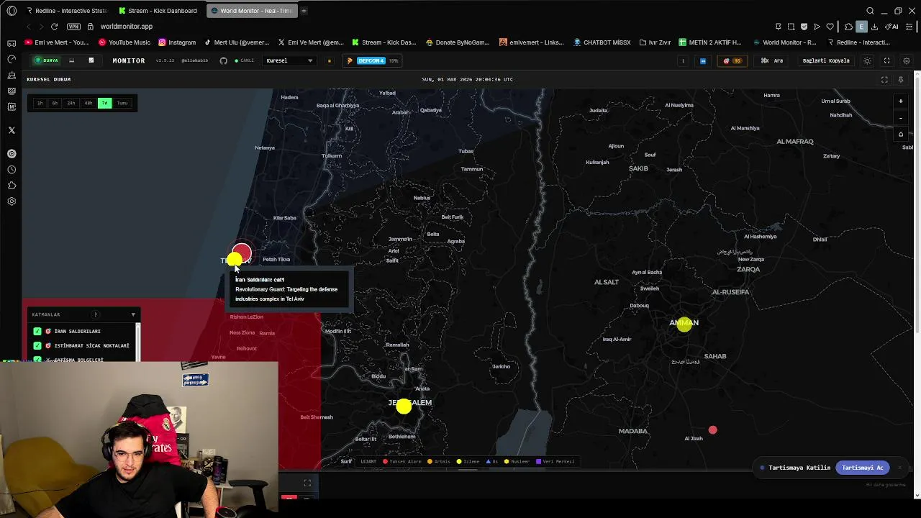Open the YouTube Music bookmark
The height and width of the screenshot is (518, 921).
pos(124,42)
